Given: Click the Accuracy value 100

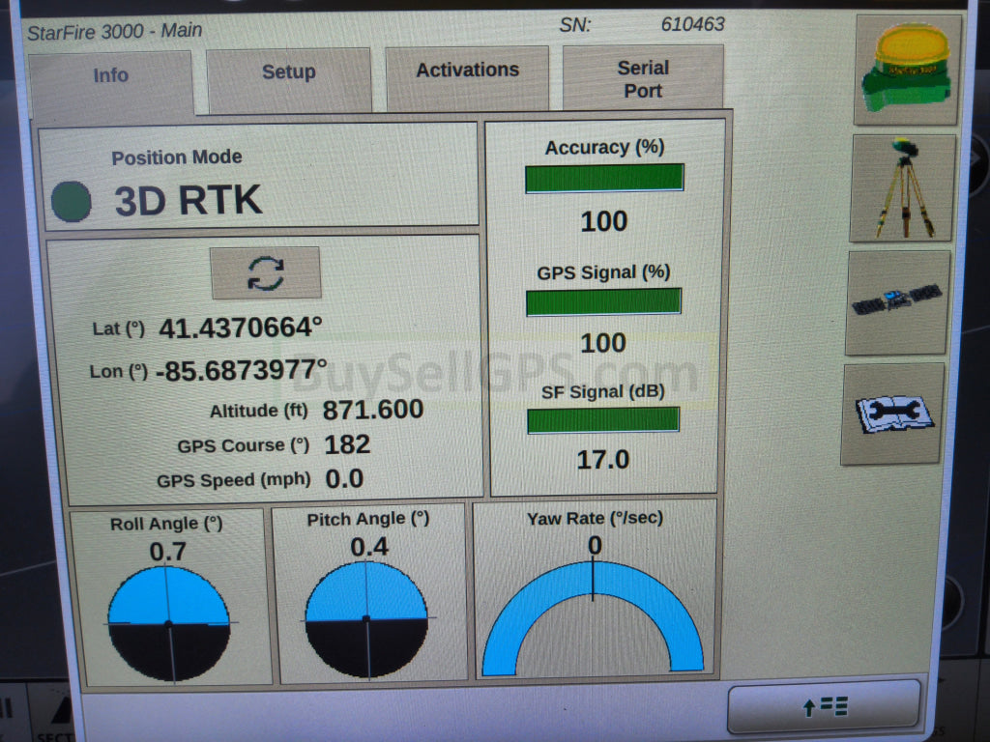Looking at the screenshot, I should tap(604, 221).
